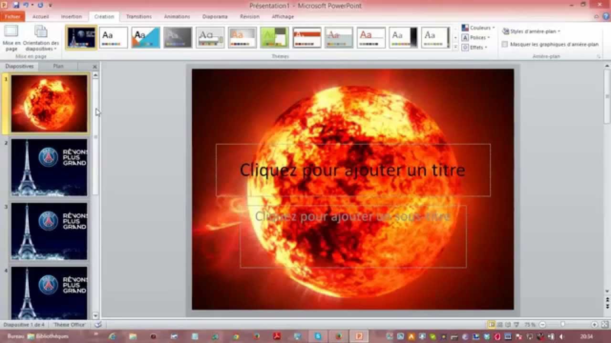Viewport: 611px width, 343px height.
Task: Switch to reading view icon
Action: [507, 324]
